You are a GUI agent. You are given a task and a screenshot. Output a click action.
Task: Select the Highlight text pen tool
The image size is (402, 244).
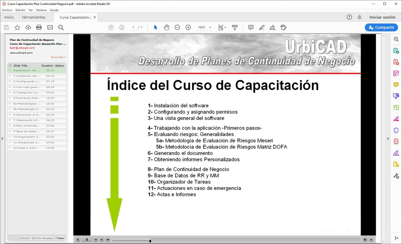[x=262, y=27]
